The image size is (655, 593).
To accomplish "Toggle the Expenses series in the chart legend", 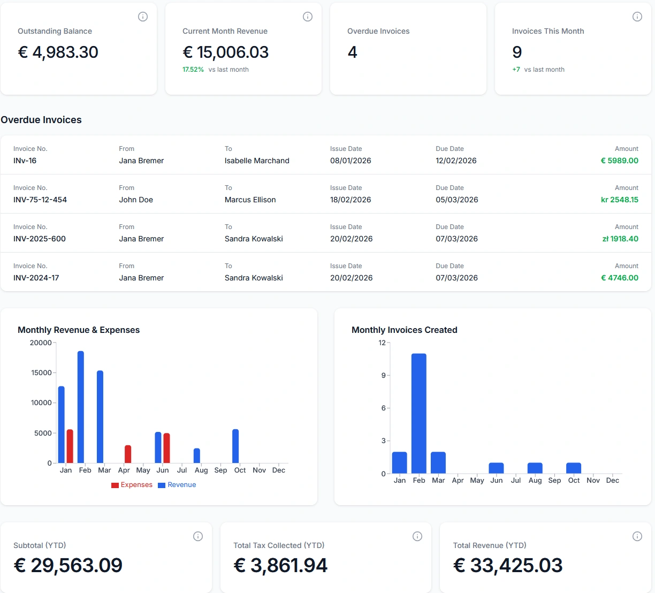I will pyautogui.click(x=132, y=484).
